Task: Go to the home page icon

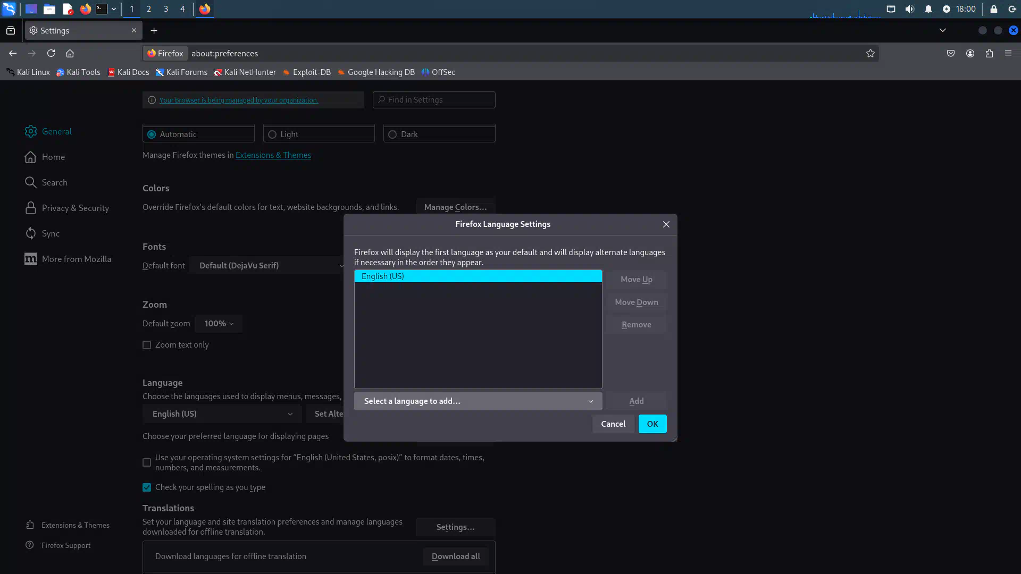Action: click(70, 53)
